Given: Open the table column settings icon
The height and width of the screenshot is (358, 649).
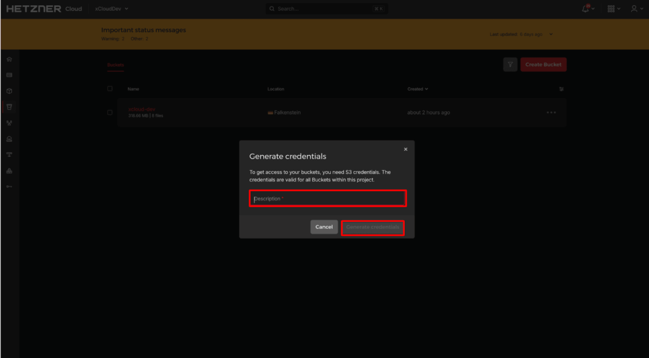Looking at the screenshot, I should 561,89.
